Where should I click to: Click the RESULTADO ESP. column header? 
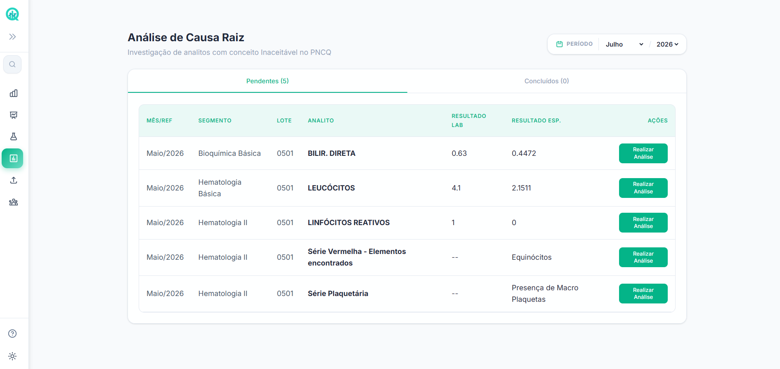point(536,120)
